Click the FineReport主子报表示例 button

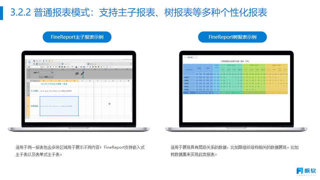[x=77, y=37]
